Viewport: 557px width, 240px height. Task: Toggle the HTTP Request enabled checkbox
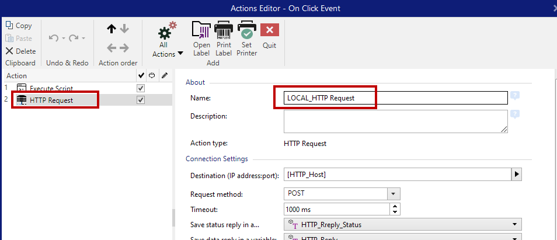point(140,100)
